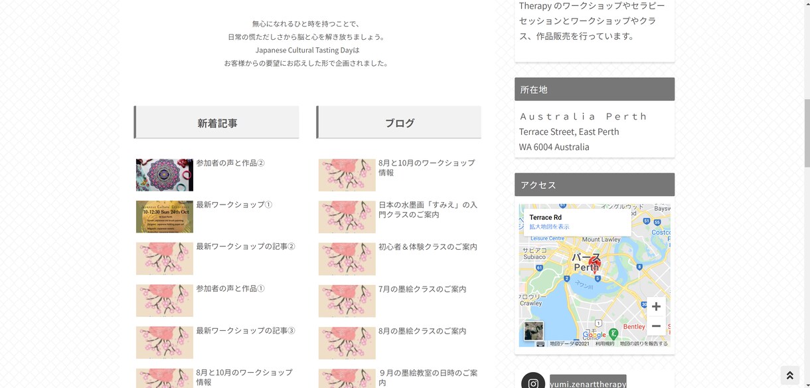Screen dimensions: 810x388
Task: Open article 参加者の声と作品②
Action: pyautogui.click(x=230, y=163)
